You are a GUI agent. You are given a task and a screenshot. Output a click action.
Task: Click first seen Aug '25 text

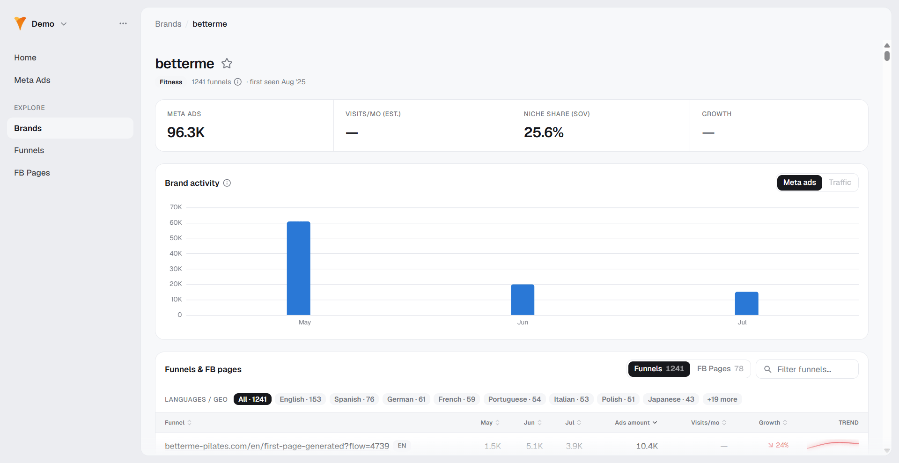pos(278,82)
